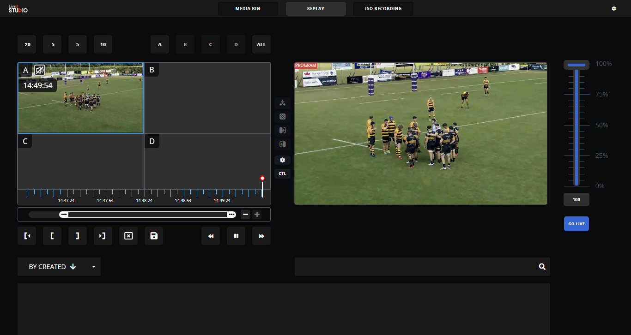Switch to the MEDIA BIN tab
Image resolution: width=631 pixels, height=335 pixels.
click(x=248, y=9)
